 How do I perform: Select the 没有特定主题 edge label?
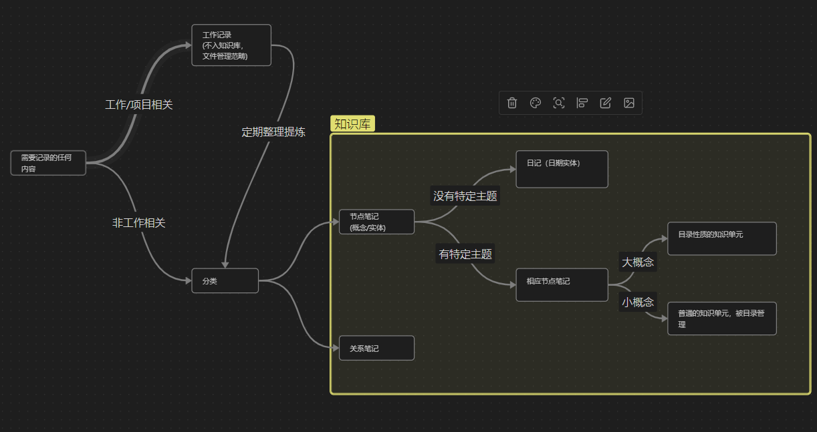(465, 196)
